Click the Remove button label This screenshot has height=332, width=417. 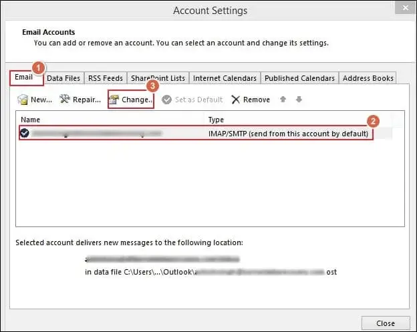coord(257,100)
